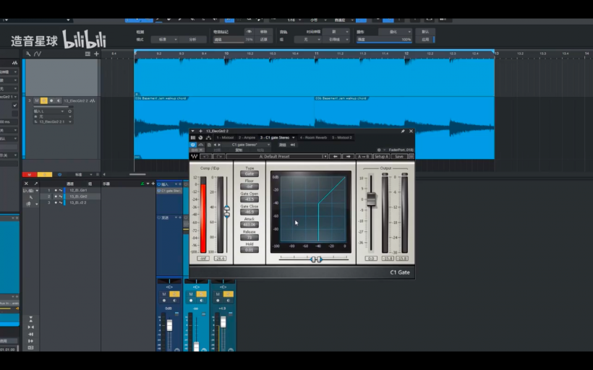Viewport: 593px width, 370px height.
Task: Load next preset with right triangle
Action: (219, 145)
